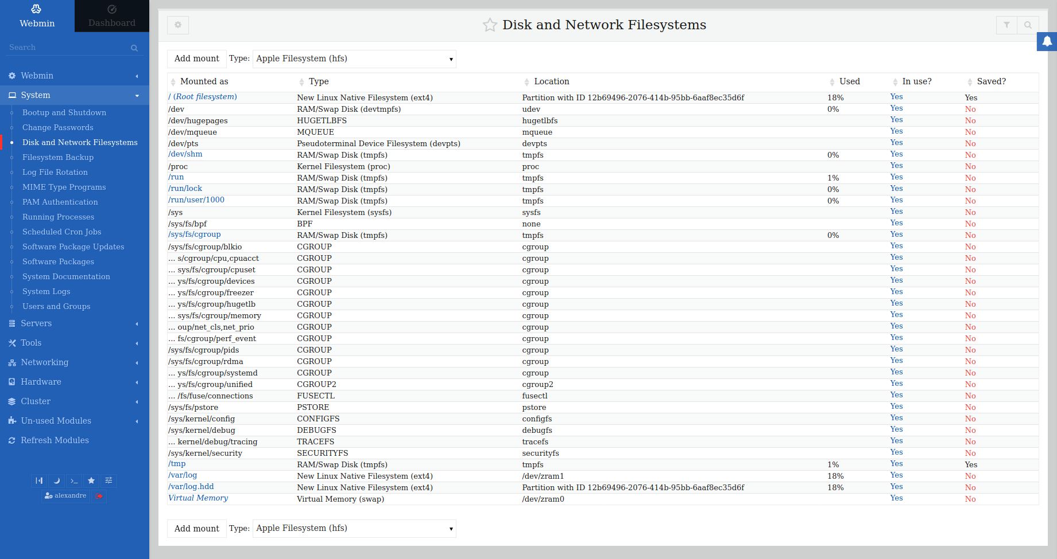
Task: Open theme configuration sliders icon
Action: pos(109,480)
